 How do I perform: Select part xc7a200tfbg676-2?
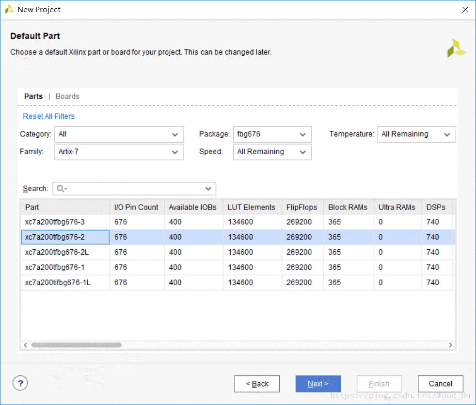238,237
